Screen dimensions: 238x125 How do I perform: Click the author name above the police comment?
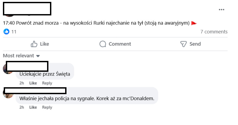pos(35,90)
